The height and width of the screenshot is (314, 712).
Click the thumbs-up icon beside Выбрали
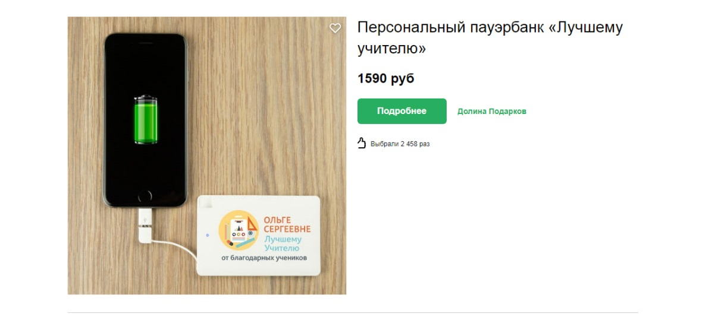point(362,144)
